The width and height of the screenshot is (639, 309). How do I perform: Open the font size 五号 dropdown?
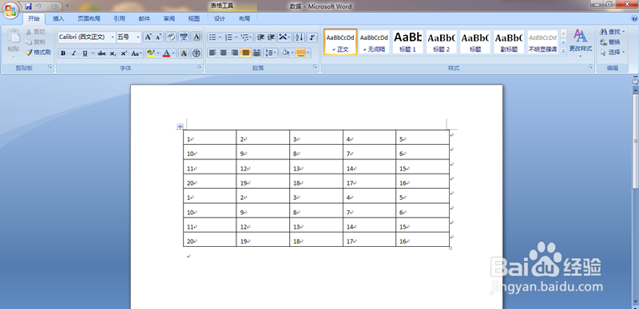click(x=138, y=37)
